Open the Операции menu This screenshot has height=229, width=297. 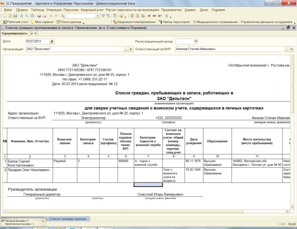click(x=54, y=10)
